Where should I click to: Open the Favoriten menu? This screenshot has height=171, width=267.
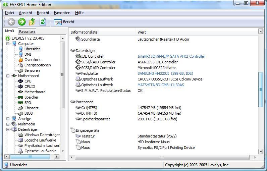62,13
